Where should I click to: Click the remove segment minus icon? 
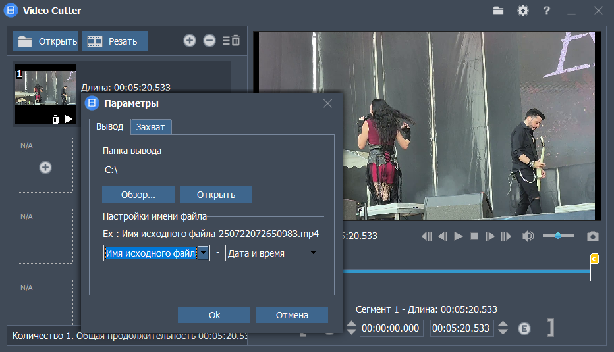[209, 40]
